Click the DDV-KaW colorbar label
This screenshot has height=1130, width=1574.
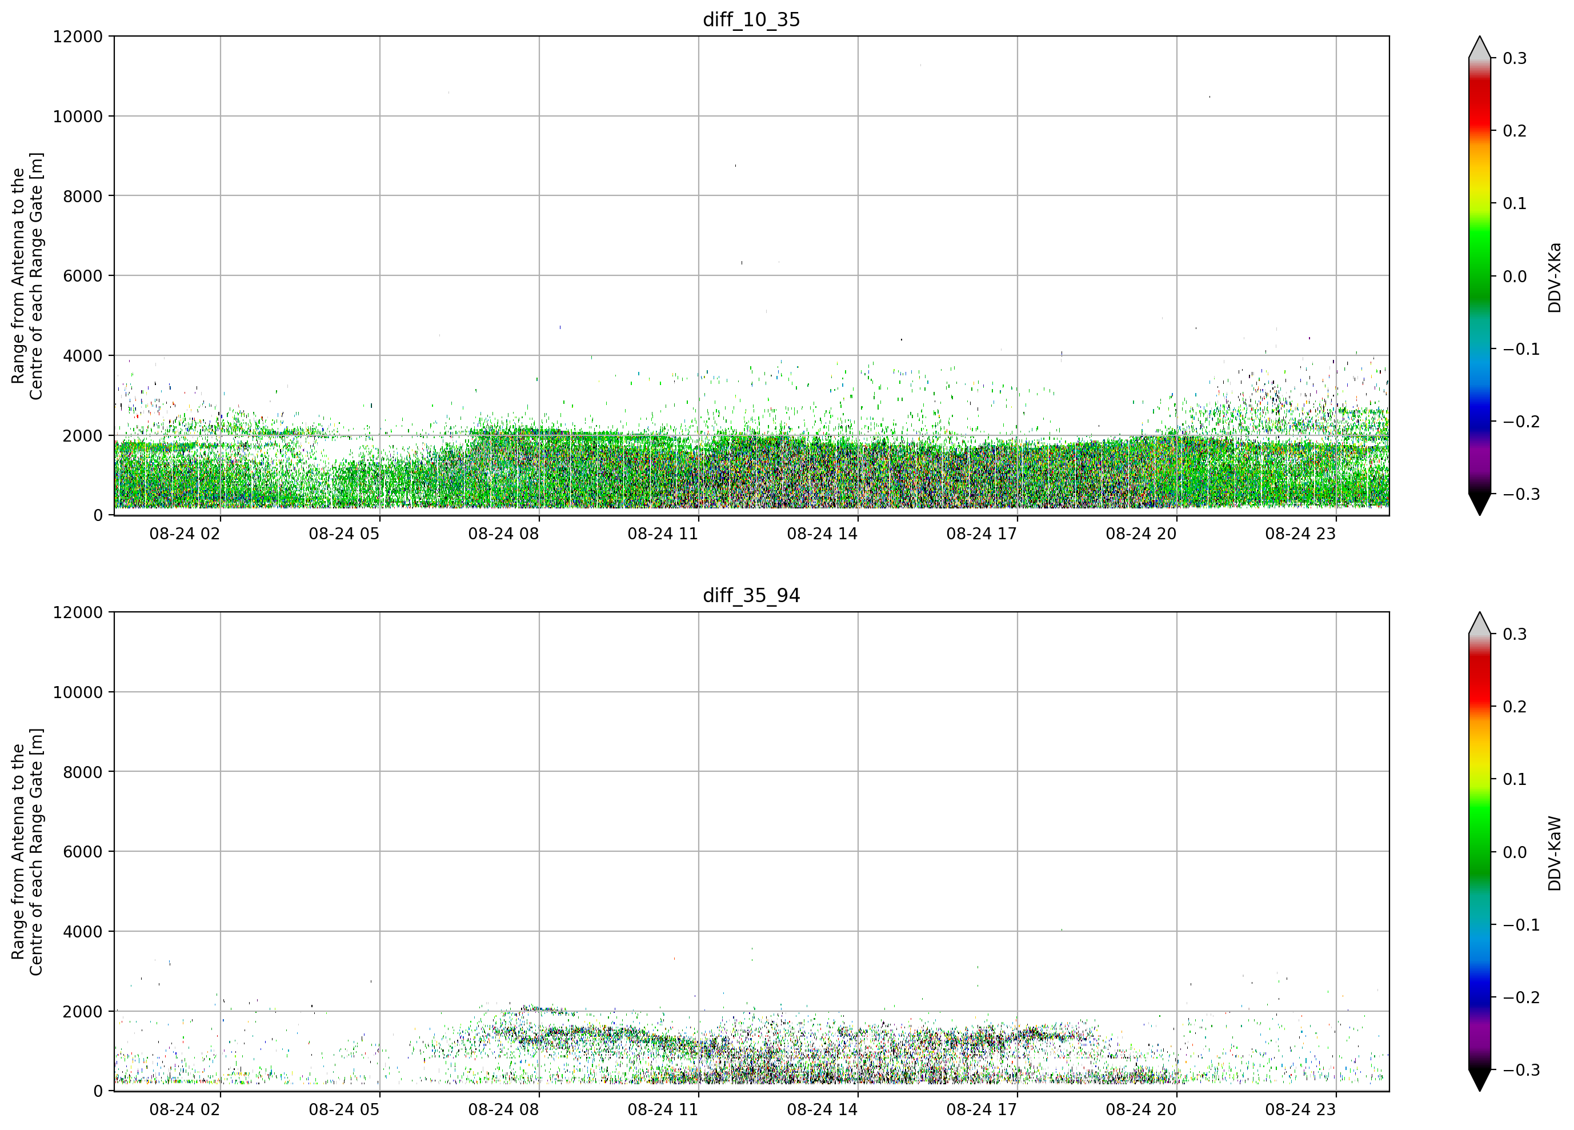point(1554,853)
